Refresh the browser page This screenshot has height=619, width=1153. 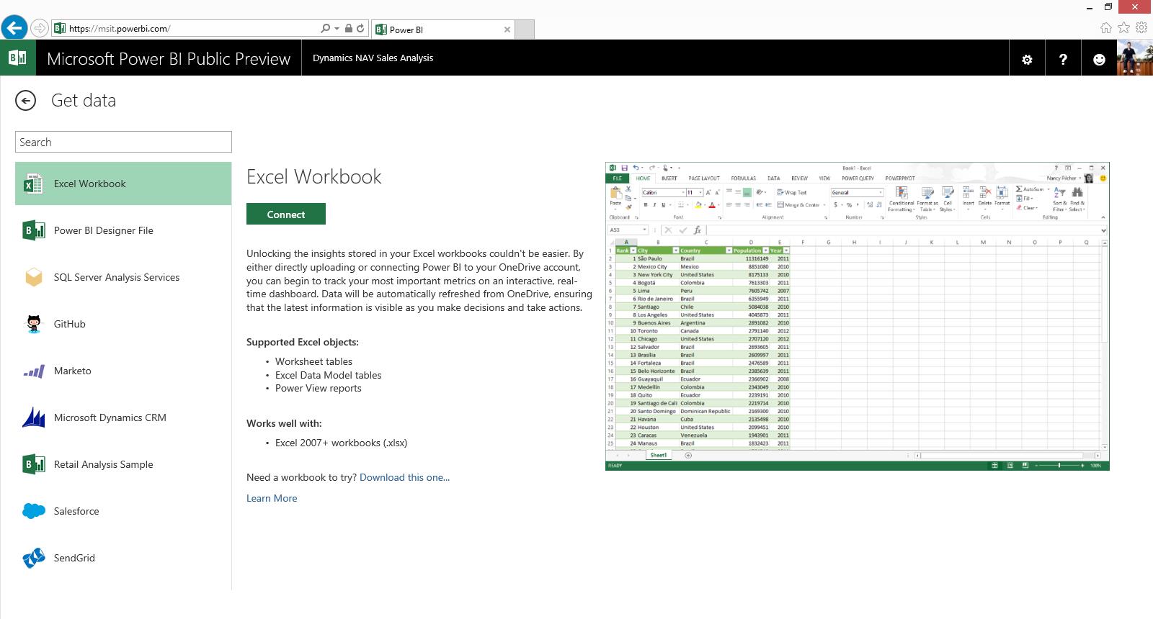pos(361,28)
